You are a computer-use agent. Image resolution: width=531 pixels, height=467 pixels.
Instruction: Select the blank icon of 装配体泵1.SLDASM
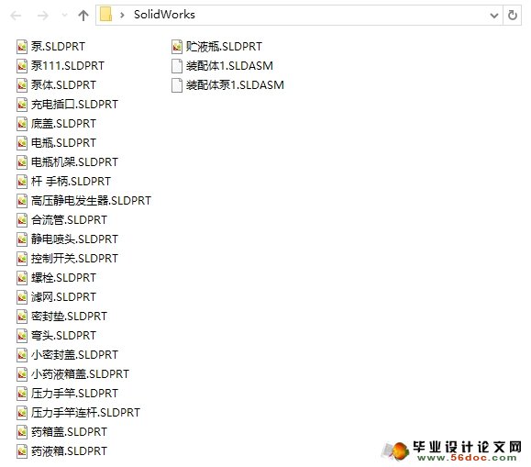(x=177, y=85)
